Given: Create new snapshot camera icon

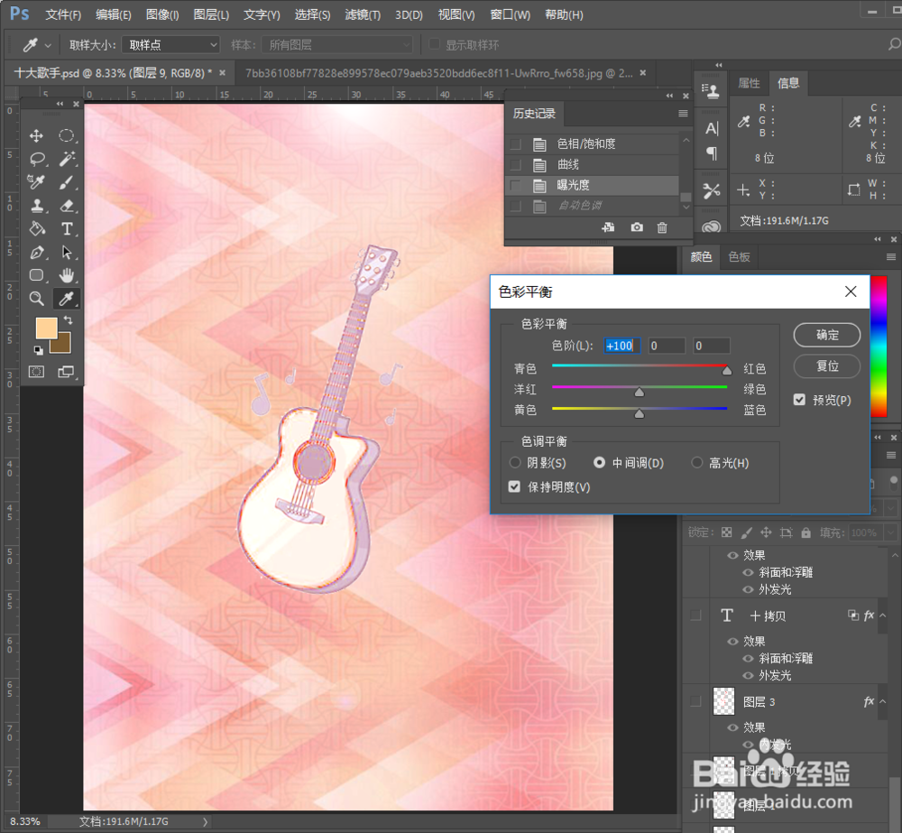Looking at the screenshot, I should pos(637,227).
